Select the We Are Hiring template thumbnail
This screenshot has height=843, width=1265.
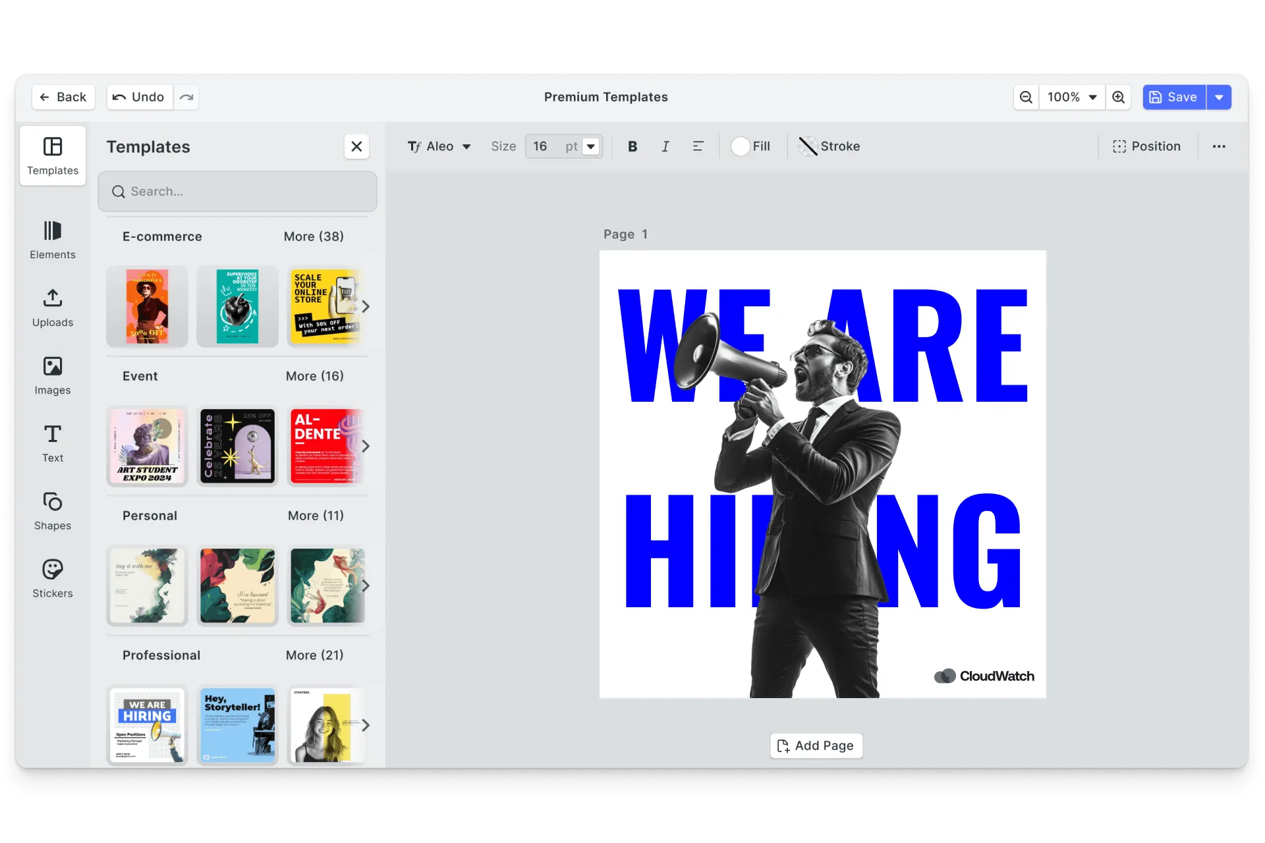point(147,725)
